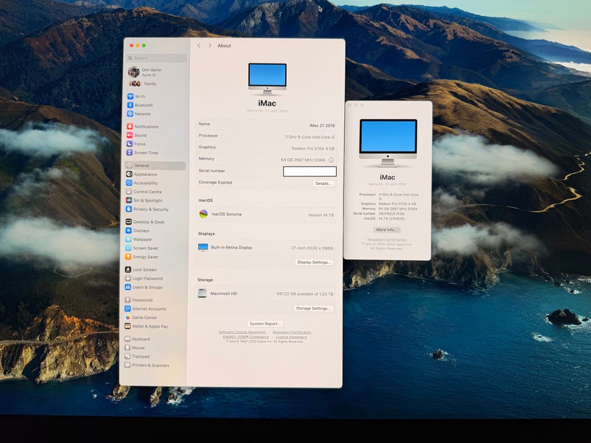Screen dimensions: 591x443
Task: Open ENERGY STAR Compliance link
Action: (x=246, y=337)
